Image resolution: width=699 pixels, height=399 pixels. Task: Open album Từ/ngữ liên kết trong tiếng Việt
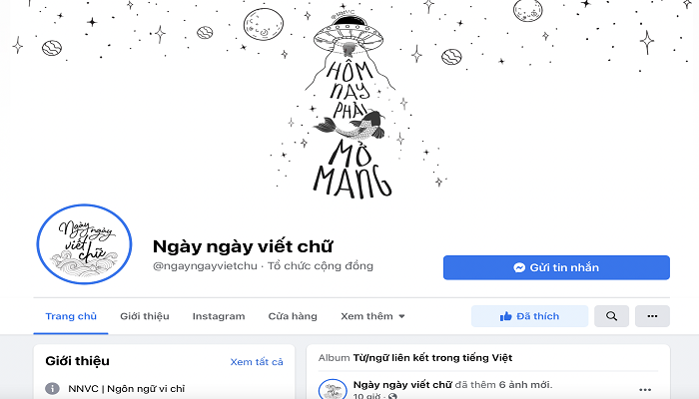click(x=432, y=357)
